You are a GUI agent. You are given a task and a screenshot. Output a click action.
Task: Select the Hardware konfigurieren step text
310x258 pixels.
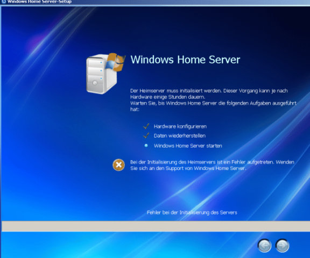coord(180,126)
